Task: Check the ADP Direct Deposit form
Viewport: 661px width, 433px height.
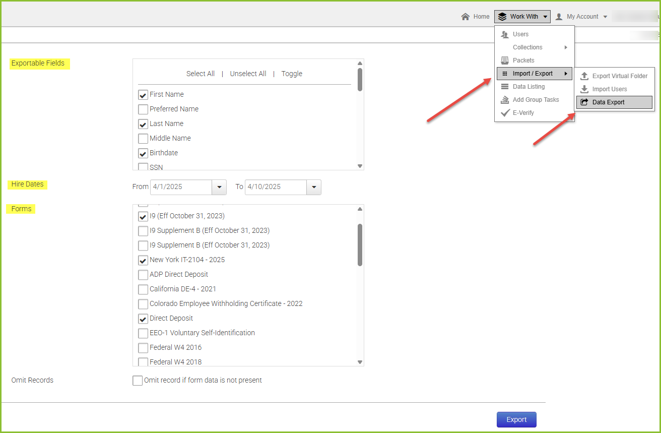Action: (x=143, y=275)
